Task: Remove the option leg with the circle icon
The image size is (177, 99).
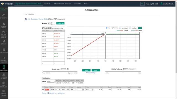Action: [x=43, y=90]
